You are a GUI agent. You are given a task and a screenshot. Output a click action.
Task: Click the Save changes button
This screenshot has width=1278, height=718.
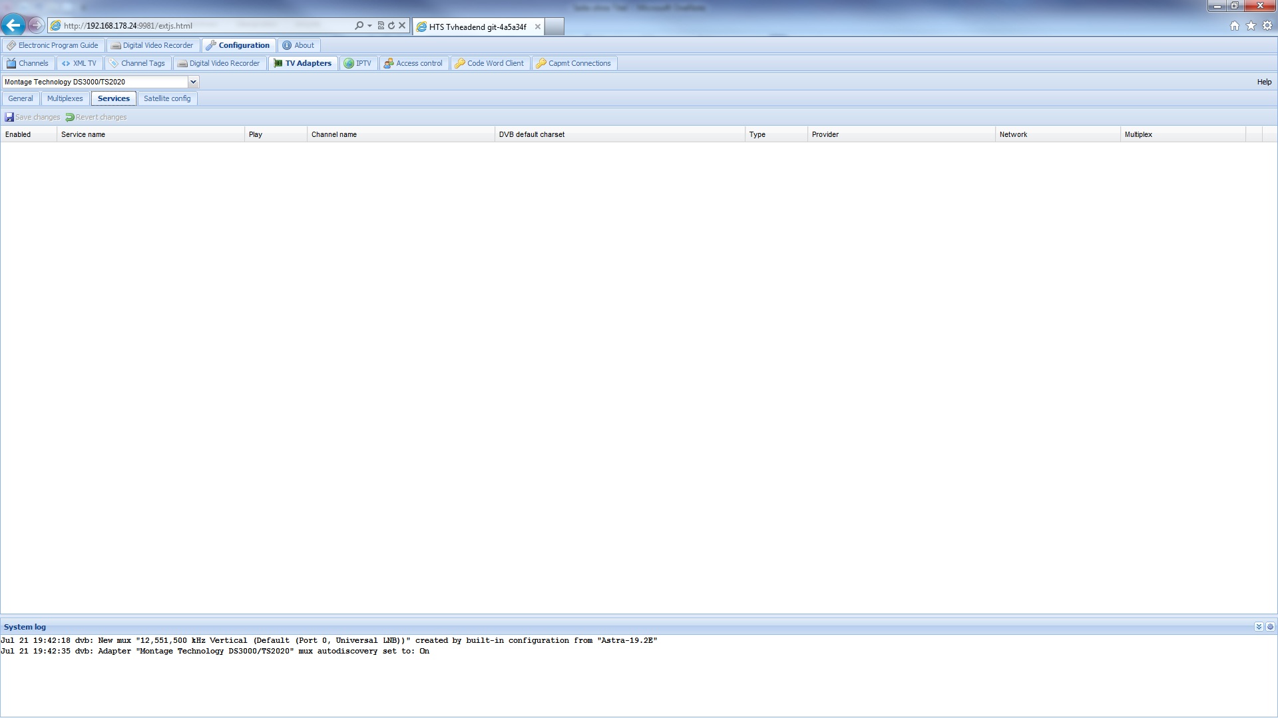pos(33,117)
